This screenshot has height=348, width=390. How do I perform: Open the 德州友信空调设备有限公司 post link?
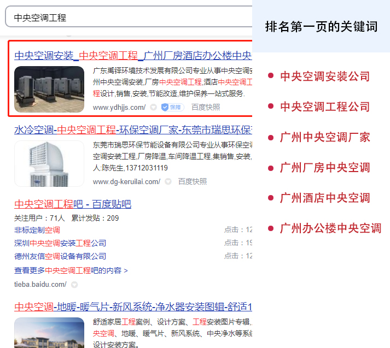coord(60,256)
